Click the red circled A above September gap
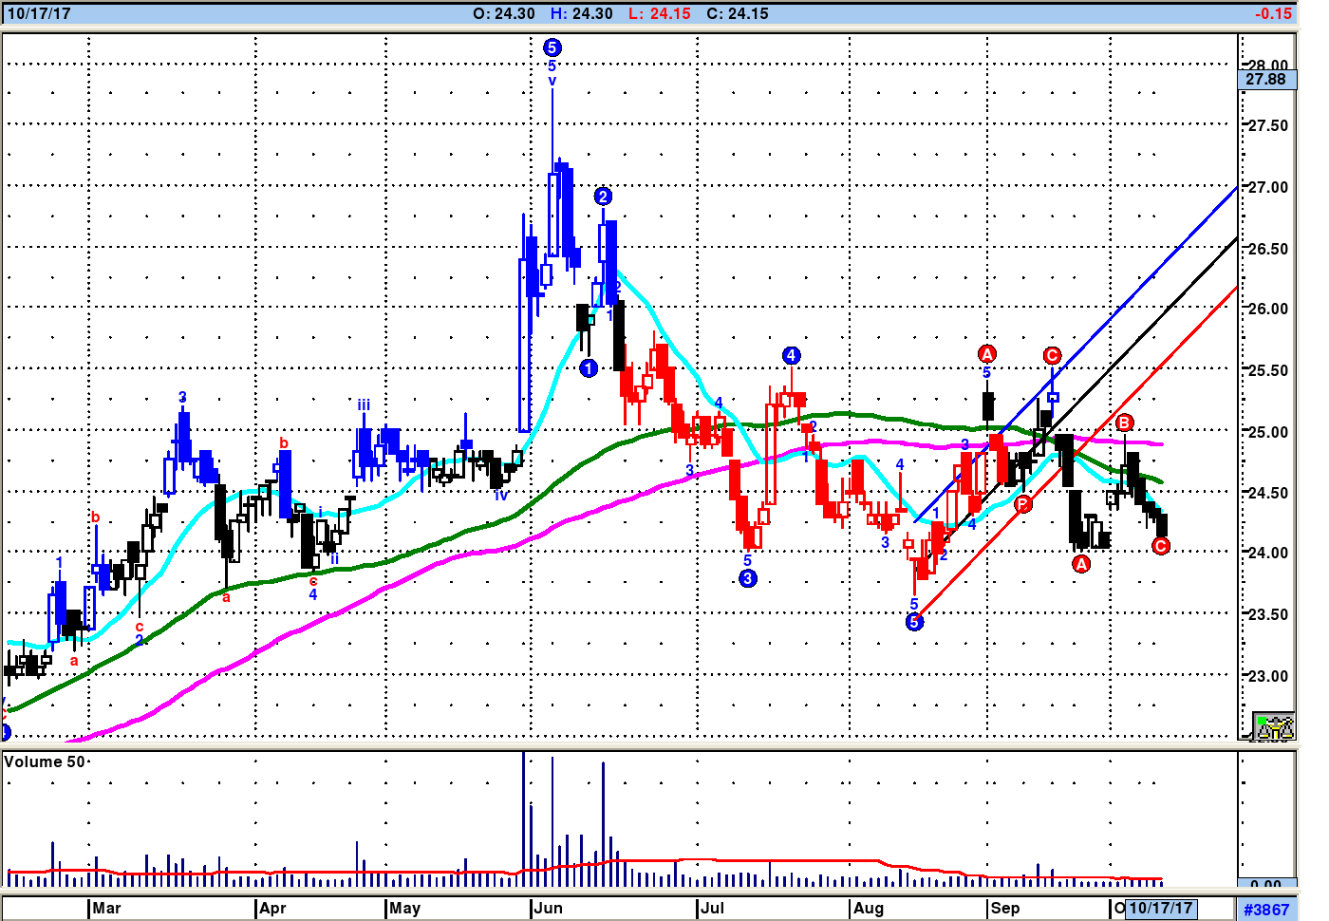Viewport: 1329px width, 921px height. [x=987, y=354]
